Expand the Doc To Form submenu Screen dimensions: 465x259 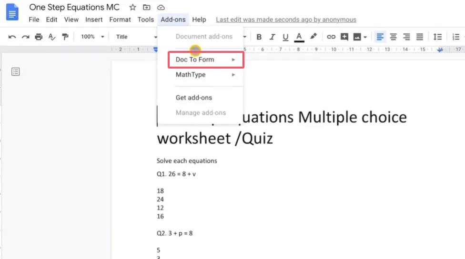(x=206, y=60)
